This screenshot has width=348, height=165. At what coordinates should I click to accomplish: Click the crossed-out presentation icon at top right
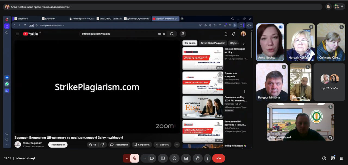click(x=329, y=7)
